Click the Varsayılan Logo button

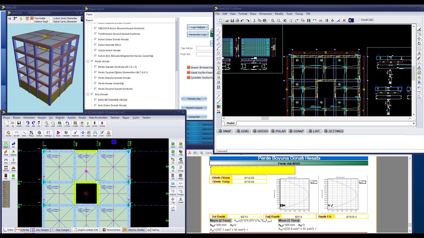pyautogui.click(x=198, y=34)
